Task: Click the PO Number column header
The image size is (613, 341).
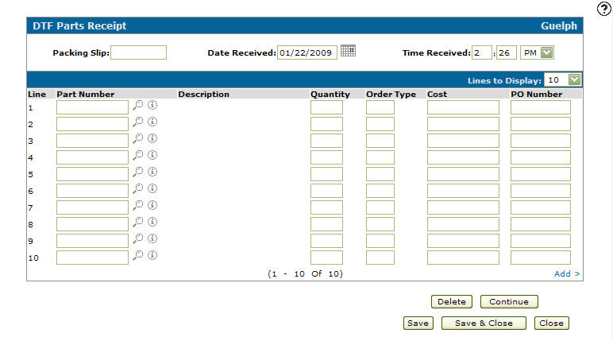Action: (x=537, y=94)
